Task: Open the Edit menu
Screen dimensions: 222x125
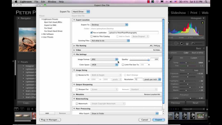Action: coord(43,2)
